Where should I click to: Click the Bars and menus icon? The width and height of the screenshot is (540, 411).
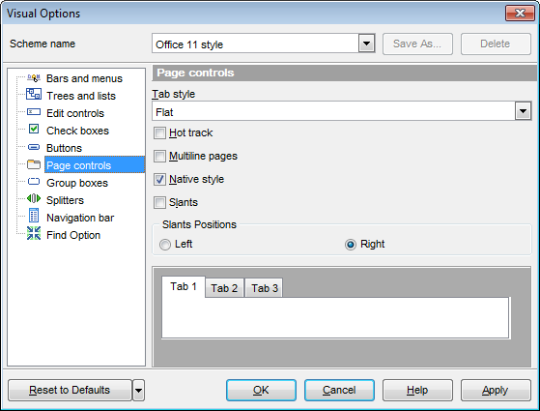coord(34,78)
